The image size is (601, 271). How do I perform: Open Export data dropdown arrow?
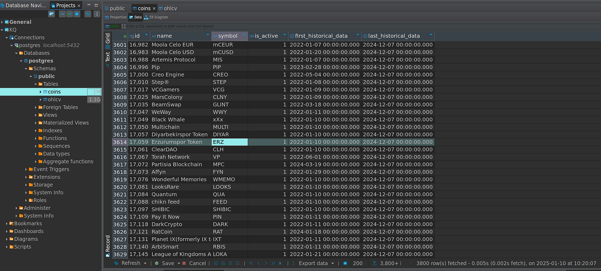(334, 263)
